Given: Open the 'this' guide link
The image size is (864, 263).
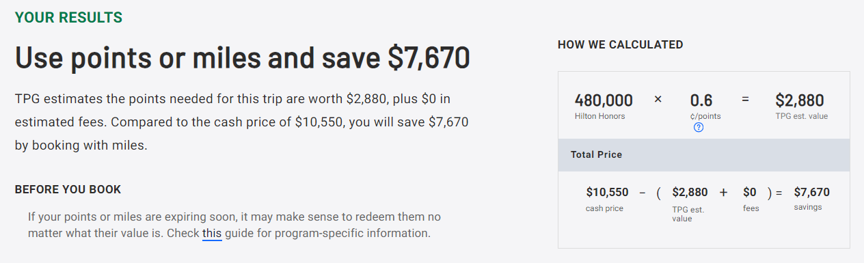Looking at the screenshot, I should pyautogui.click(x=212, y=233).
